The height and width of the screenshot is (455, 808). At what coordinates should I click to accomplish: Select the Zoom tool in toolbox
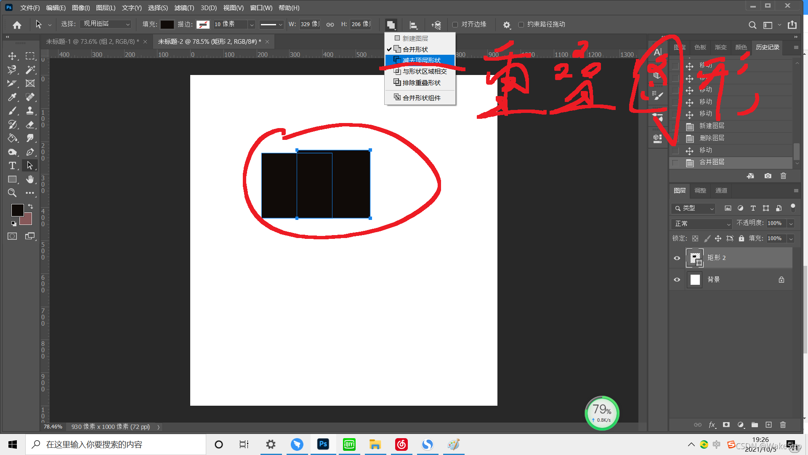coord(12,193)
